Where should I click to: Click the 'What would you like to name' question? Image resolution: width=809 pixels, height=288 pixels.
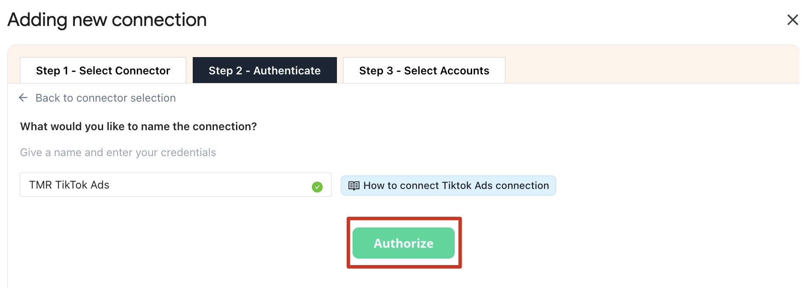tap(138, 127)
